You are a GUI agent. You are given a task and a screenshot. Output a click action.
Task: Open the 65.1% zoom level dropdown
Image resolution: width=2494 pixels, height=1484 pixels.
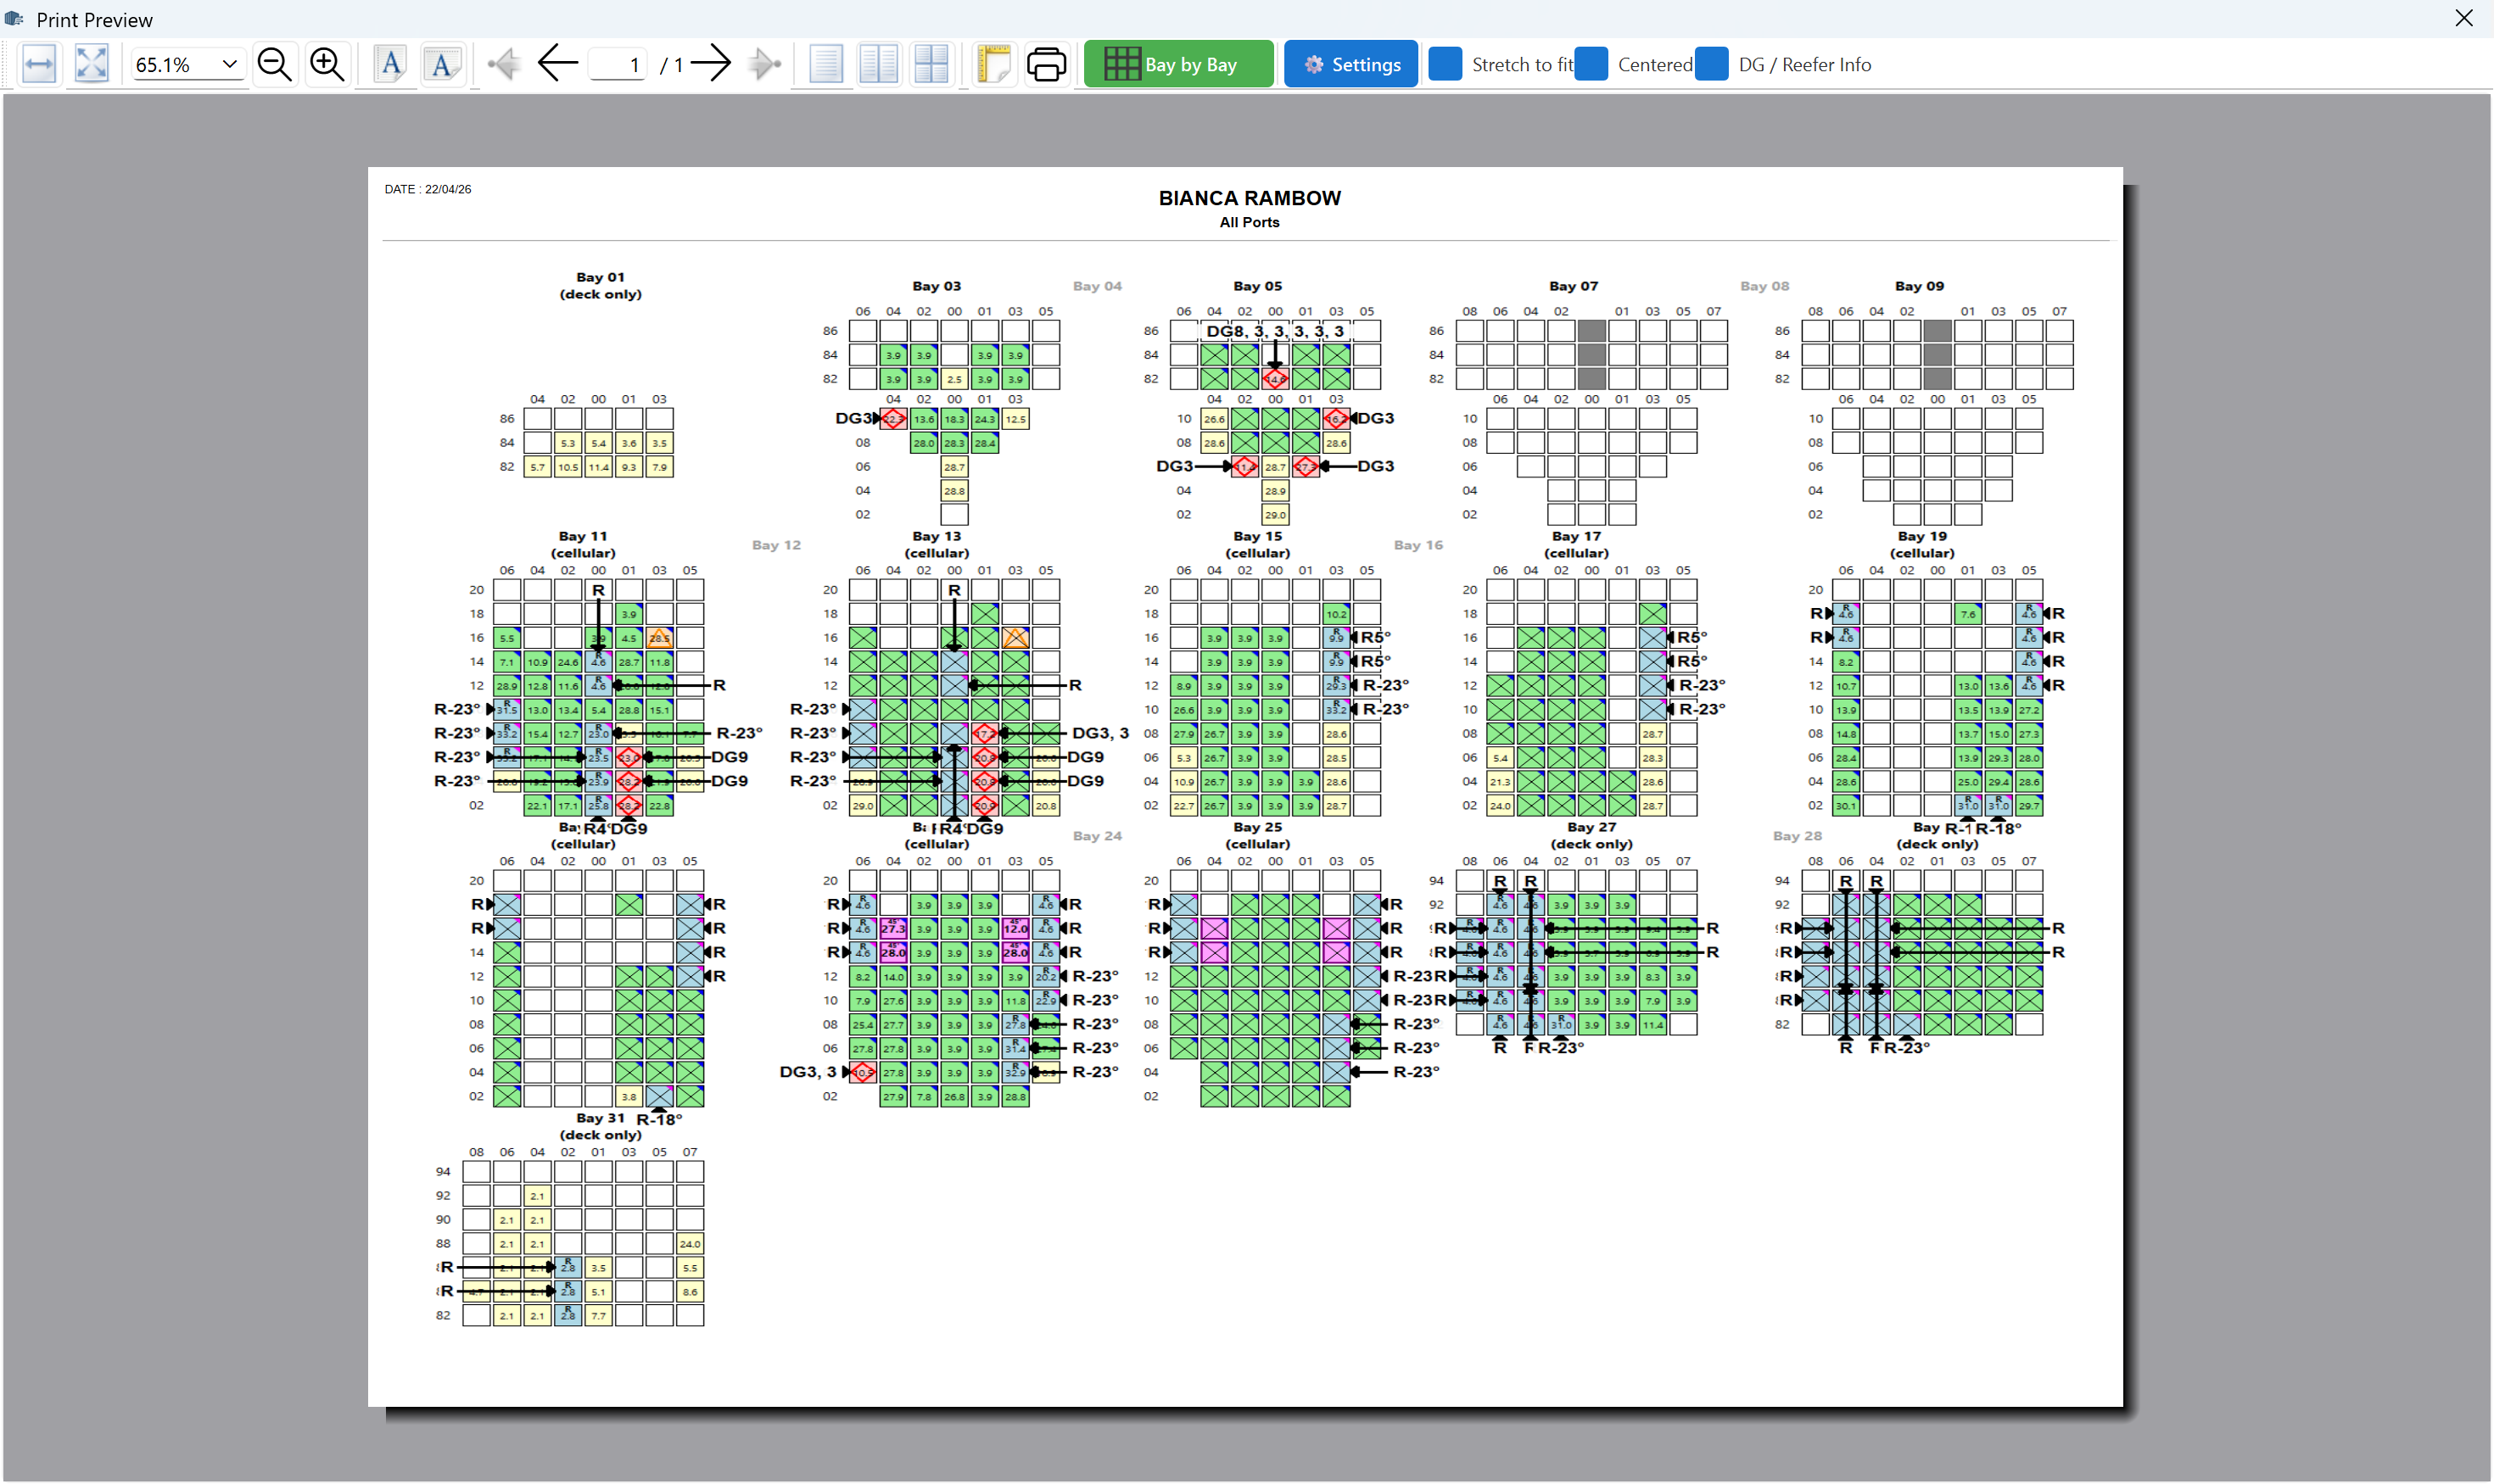point(188,65)
